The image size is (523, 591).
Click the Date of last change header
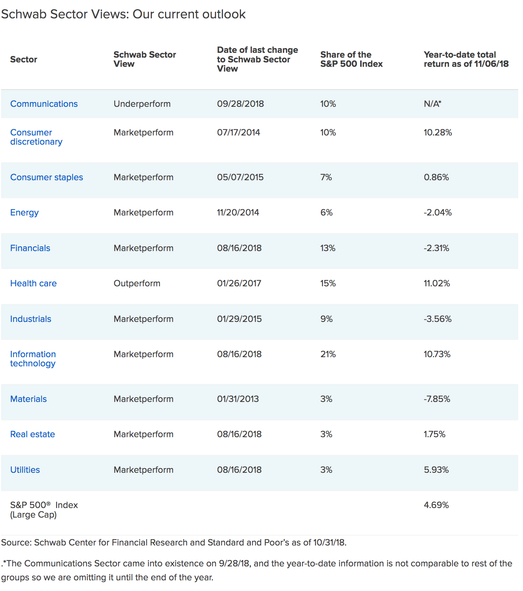pos(257,59)
